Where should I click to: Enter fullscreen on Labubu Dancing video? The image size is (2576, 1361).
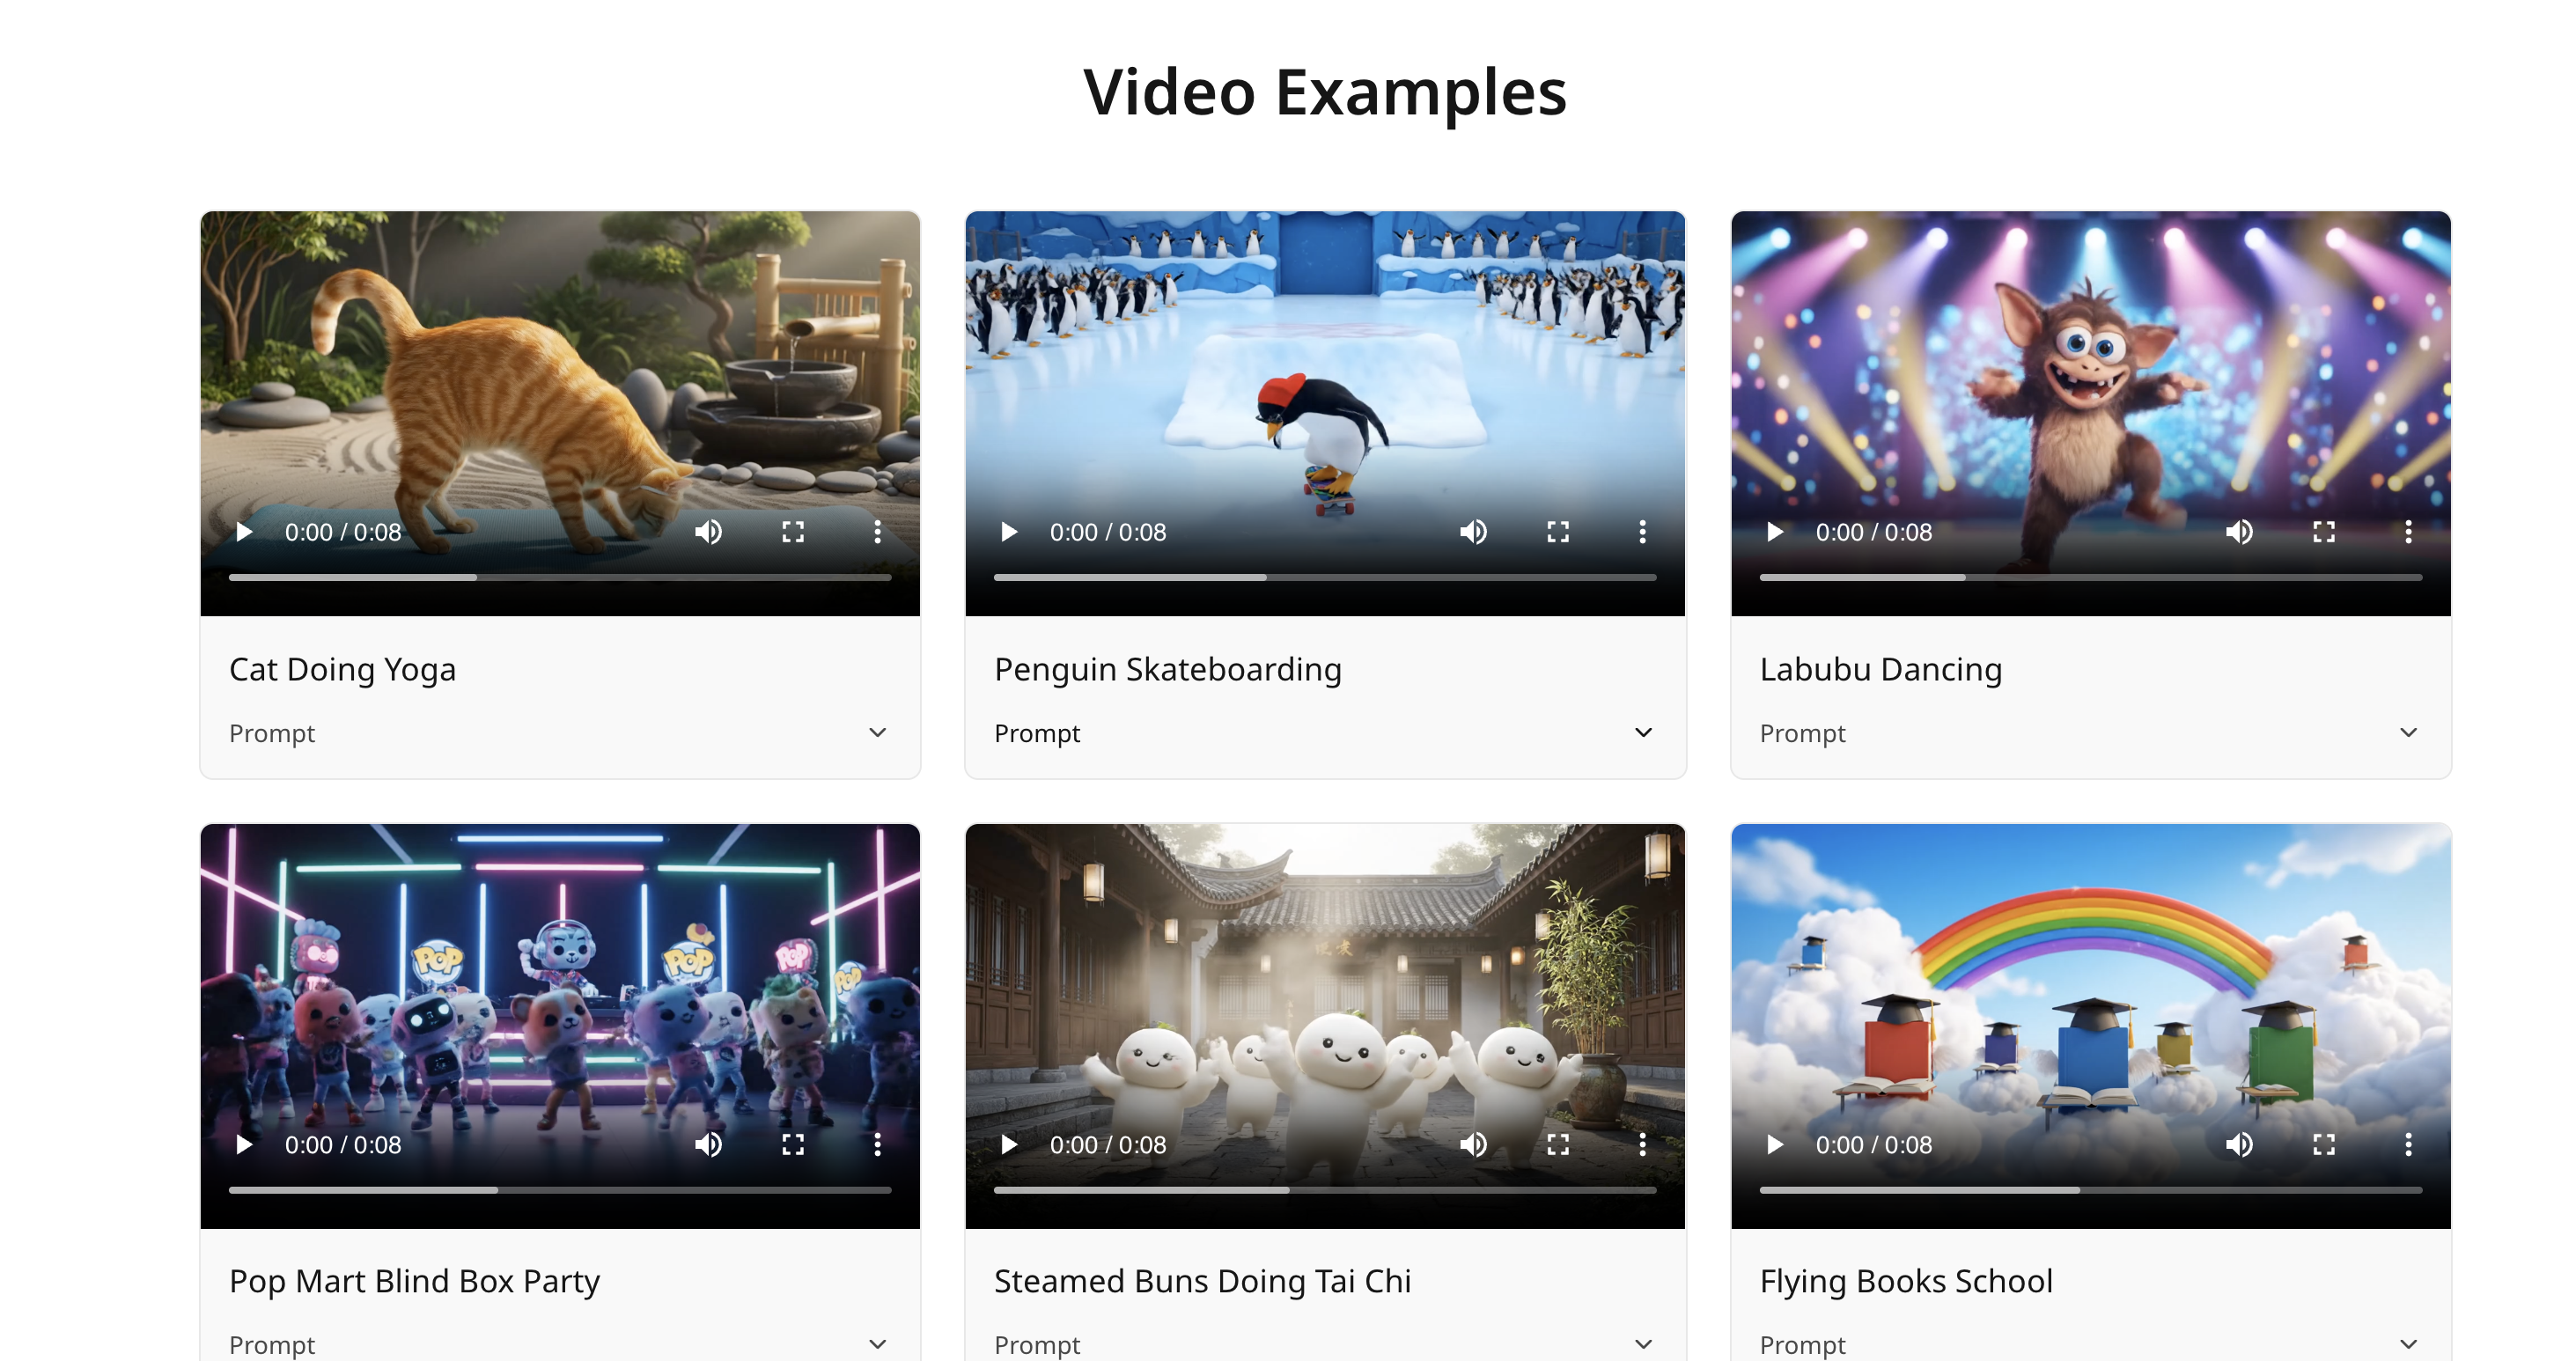pos(2324,532)
